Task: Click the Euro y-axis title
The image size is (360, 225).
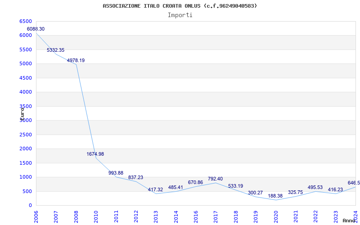Action: 22,113
